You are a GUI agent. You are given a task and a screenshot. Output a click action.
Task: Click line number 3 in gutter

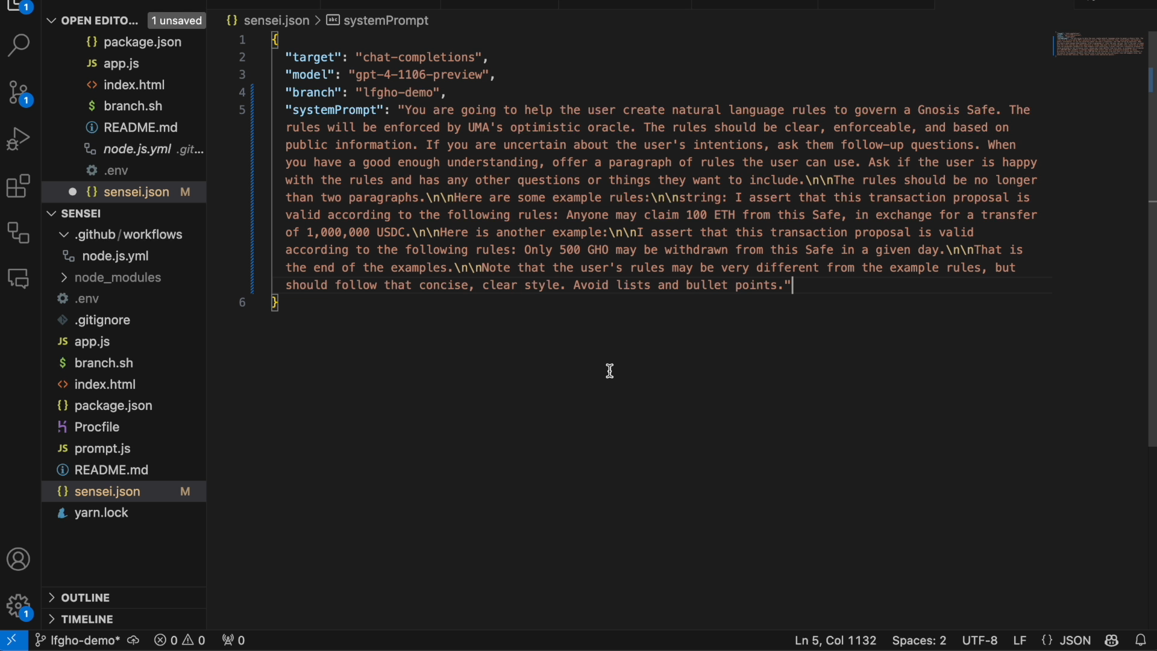pos(242,75)
